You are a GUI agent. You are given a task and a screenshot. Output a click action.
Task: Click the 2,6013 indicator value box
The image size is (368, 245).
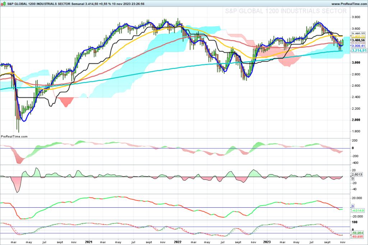[x=357, y=174]
